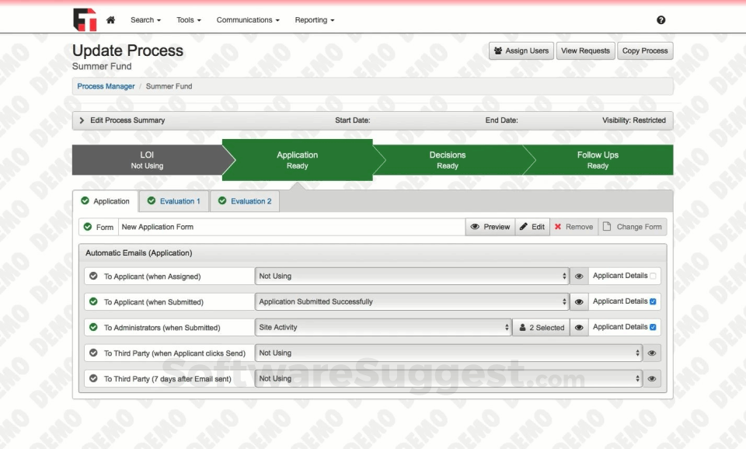Click the Start Date label
The image size is (746, 449).
(x=353, y=120)
